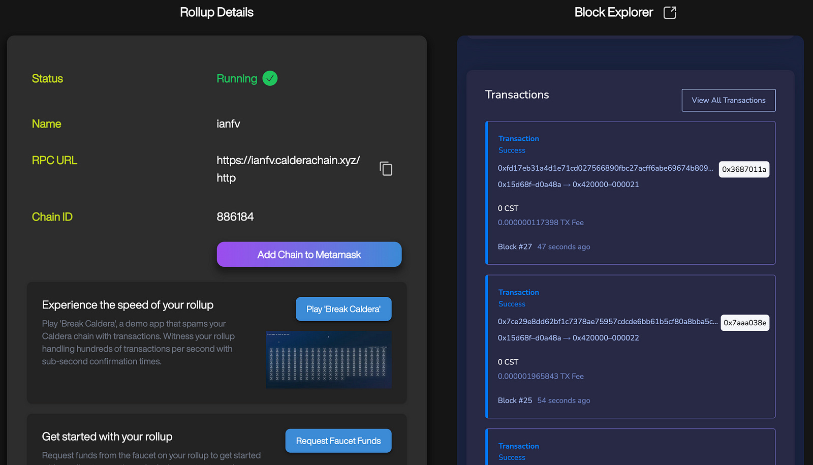Image resolution: width=813 pixels, height=465 pixels.
Task: Click the 0.000000117398 TX Fee text
Action: tap(541, 223)
